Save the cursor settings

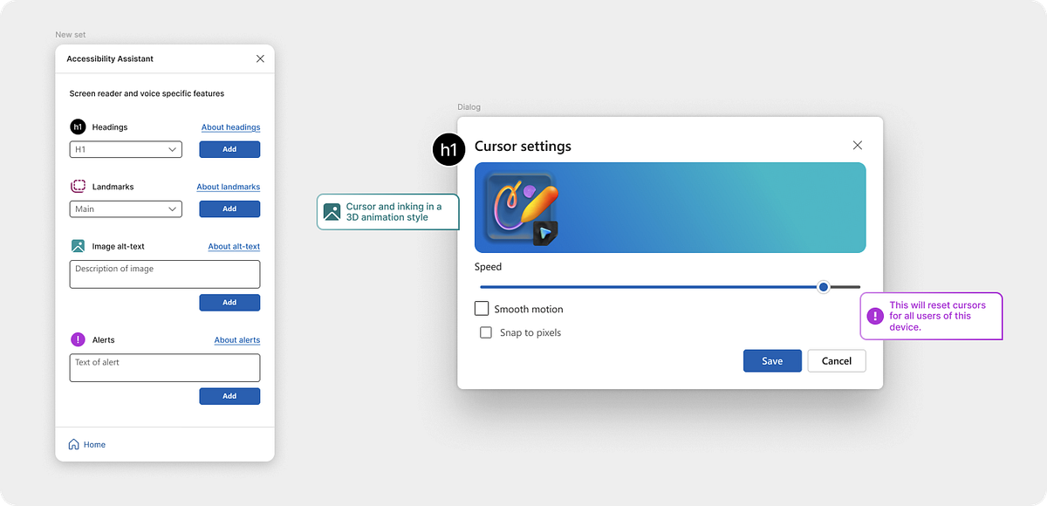tap(772, 360)
